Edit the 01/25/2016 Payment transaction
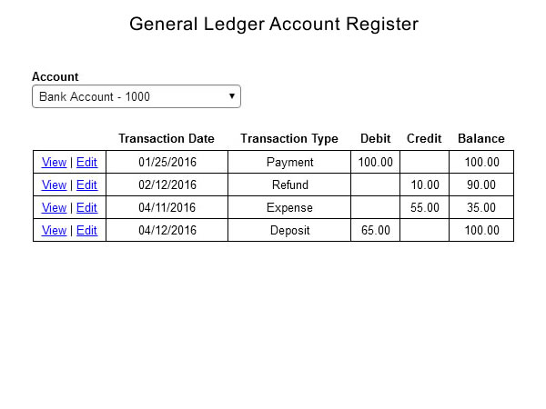This screenshot has height=409, width=546. coord(86,162)
